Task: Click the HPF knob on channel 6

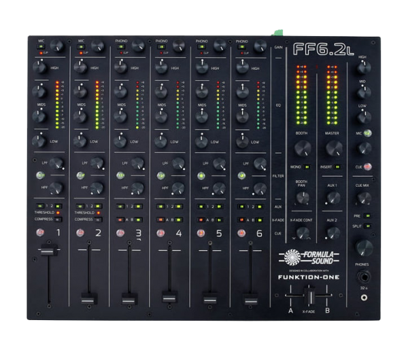Action: pos(260,188)
